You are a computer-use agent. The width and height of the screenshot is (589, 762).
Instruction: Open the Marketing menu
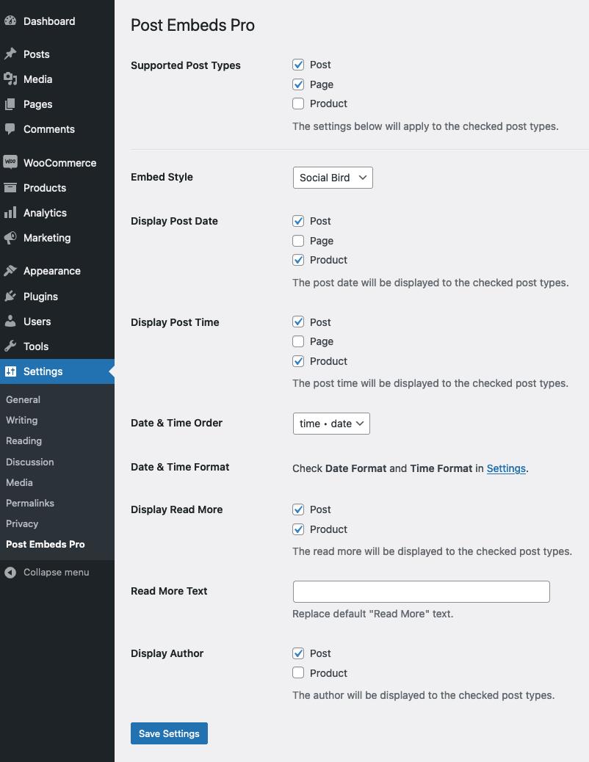tap(57, 238)
